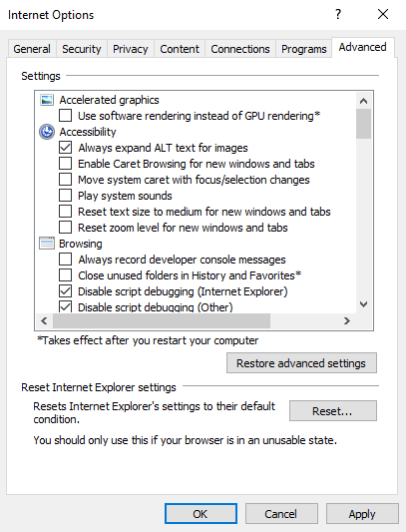Viewport: 406px width, 532px height.
Task: Tick Enable Caret Browsing for new windows
Action: (x=66, y=164)
